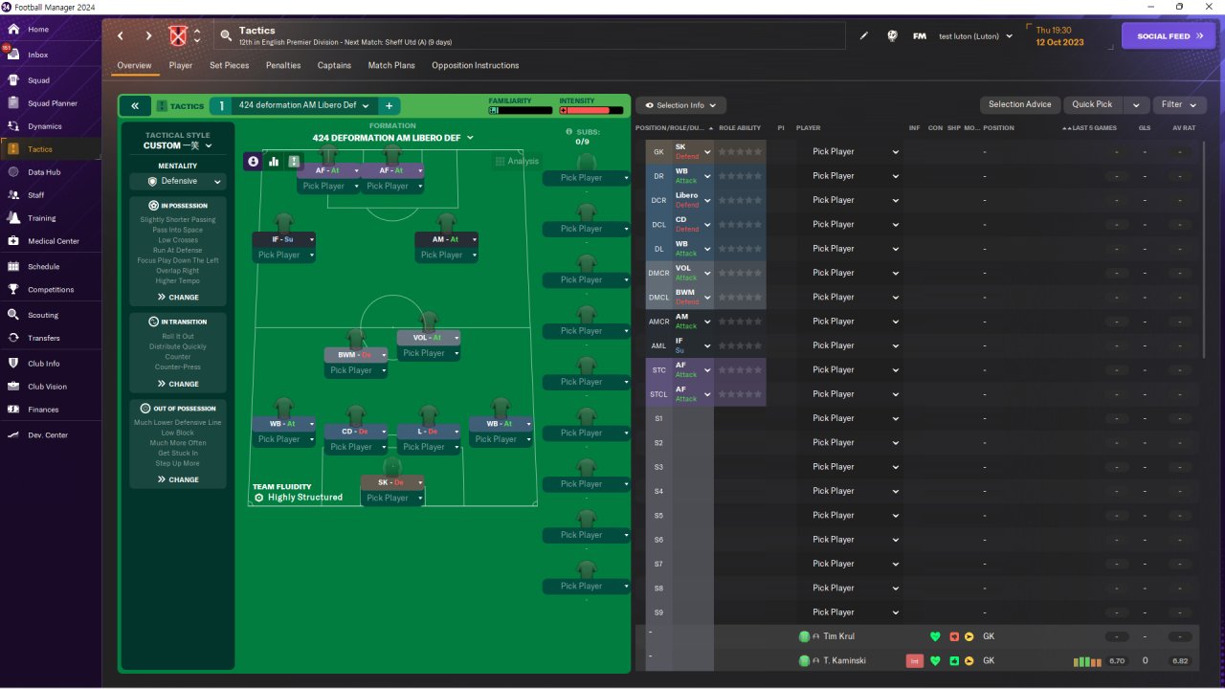Image resolution: width=1225 pixels, height=689 pixels.
Task: Select the player view icon on pitch
Action: tap(254, 162)
